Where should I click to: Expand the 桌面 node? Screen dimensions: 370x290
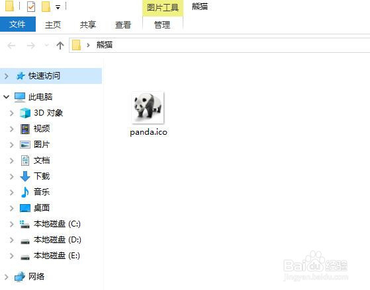click(x=11, y=208)
